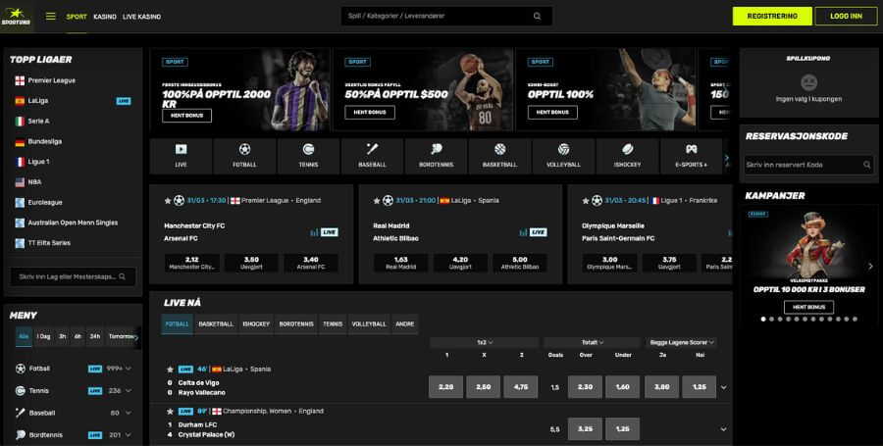Image resolution: width=883 pixels, height=446 pixels.
Task: Select Over 3,25 odds for Durham match
Action: click(x=585, y=429)
